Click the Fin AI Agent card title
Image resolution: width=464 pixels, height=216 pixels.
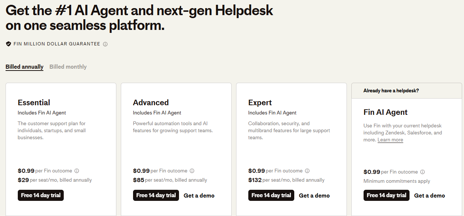pos(385,112)
